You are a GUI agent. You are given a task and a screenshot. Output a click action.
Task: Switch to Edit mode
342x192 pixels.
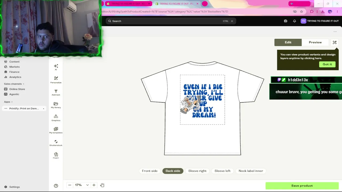pyautogui.click(x=288, y=42)
